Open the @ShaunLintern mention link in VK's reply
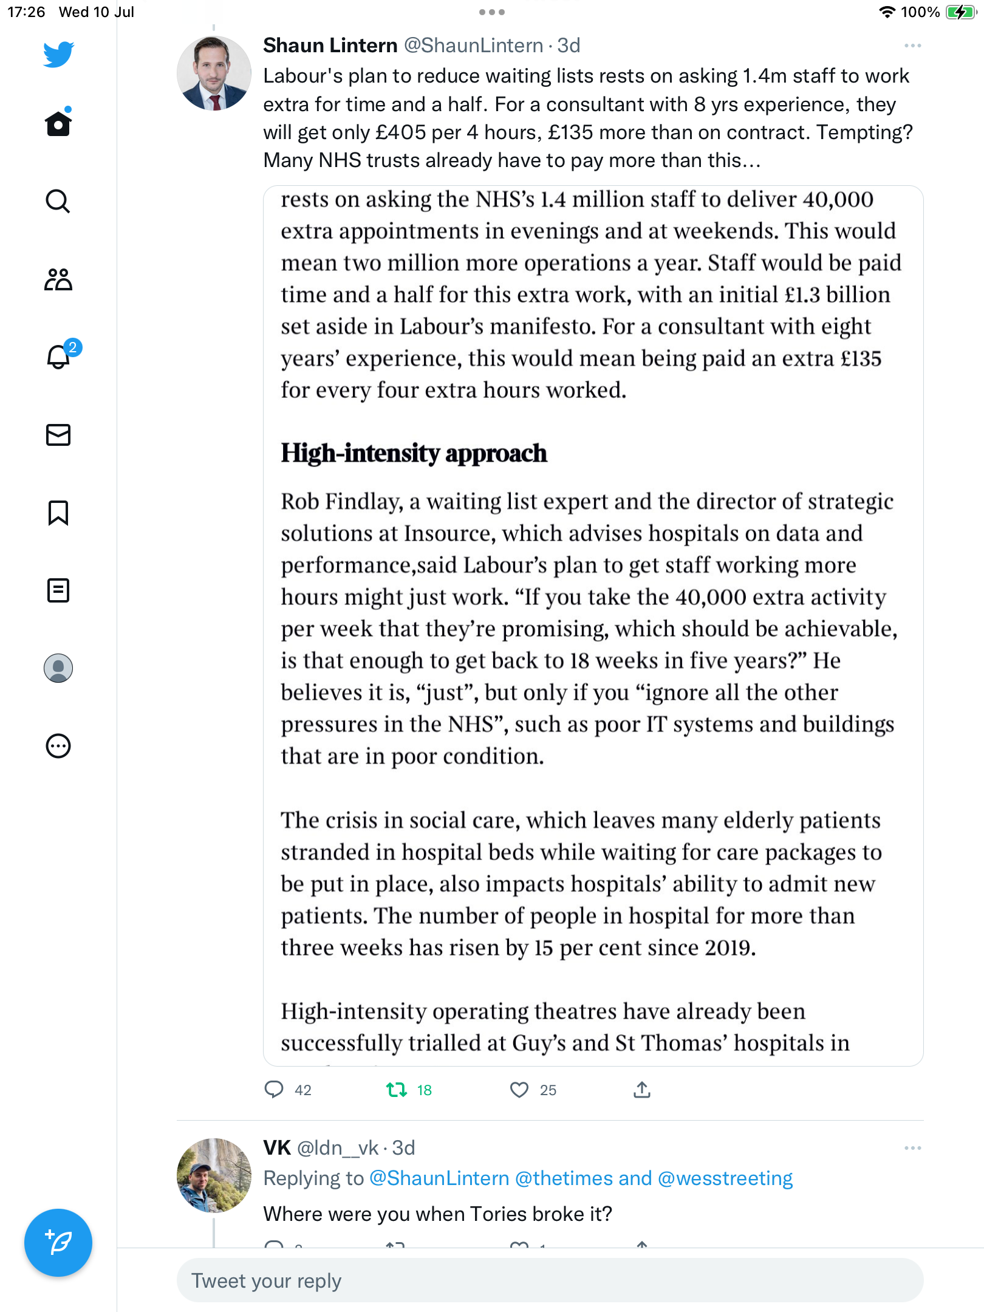The width and height of the screenshot is (984, 1312). pyautogui.click(x=439, y=1178)
